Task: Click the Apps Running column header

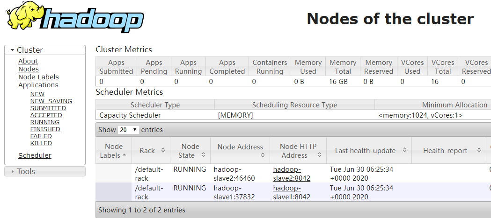Action: coord(188,67)
